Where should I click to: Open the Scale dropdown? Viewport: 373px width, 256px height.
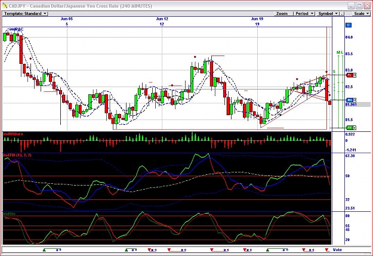[361, 14]
